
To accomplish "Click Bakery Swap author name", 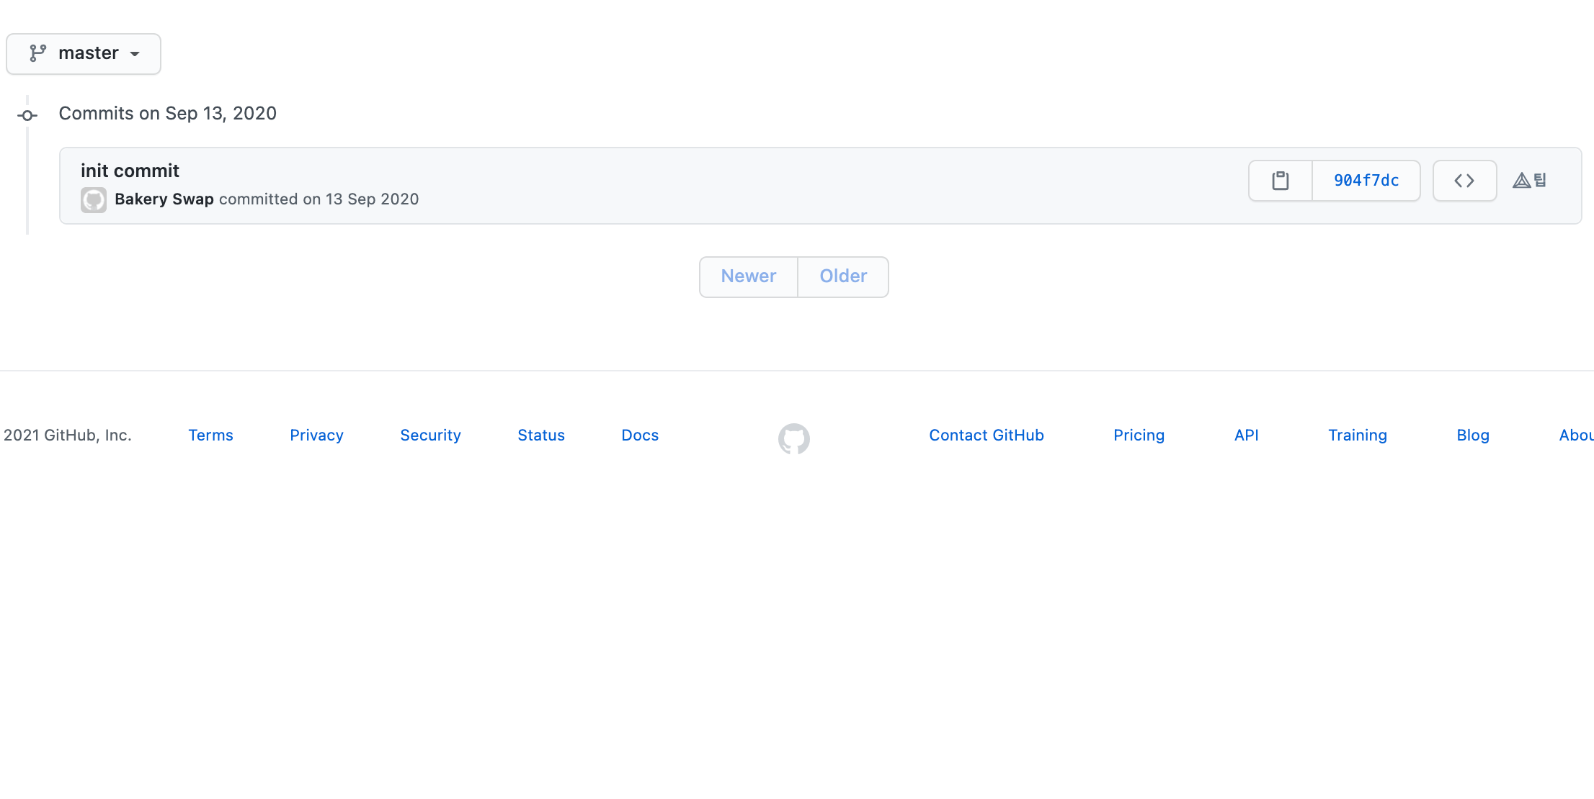I will tap(164, 199).
